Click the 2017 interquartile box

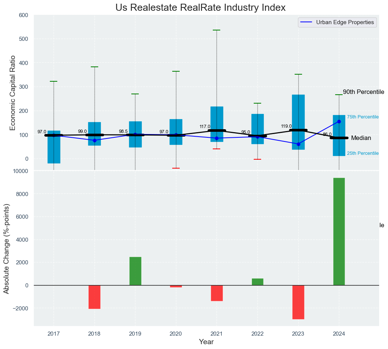[x=54, y=147]
